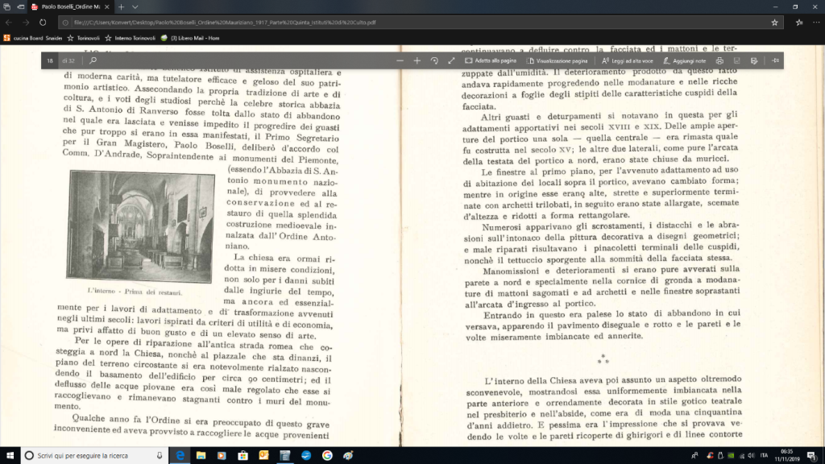Open the Edge settings and more menu

tap(816, 23)
